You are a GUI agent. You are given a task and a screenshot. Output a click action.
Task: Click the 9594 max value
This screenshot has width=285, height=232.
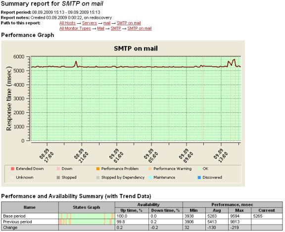tap(235, 216)
